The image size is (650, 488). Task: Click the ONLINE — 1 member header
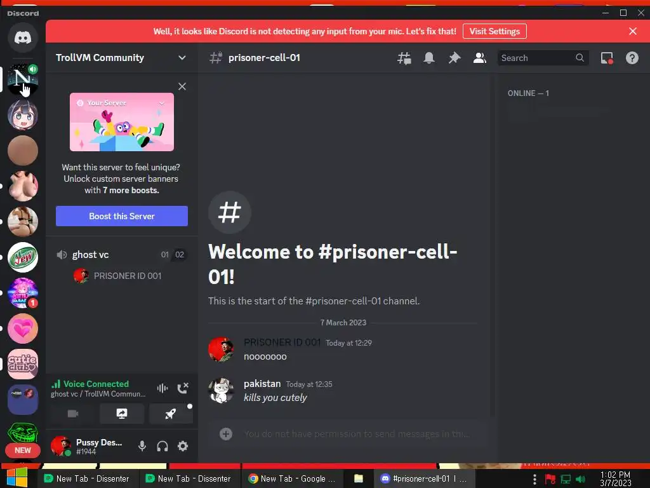(x=528, y=93)
